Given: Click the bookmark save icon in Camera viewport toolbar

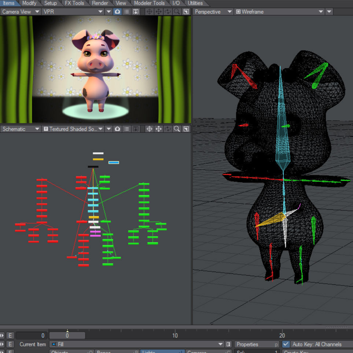Looking at the screenshot, I should (136, 11).
